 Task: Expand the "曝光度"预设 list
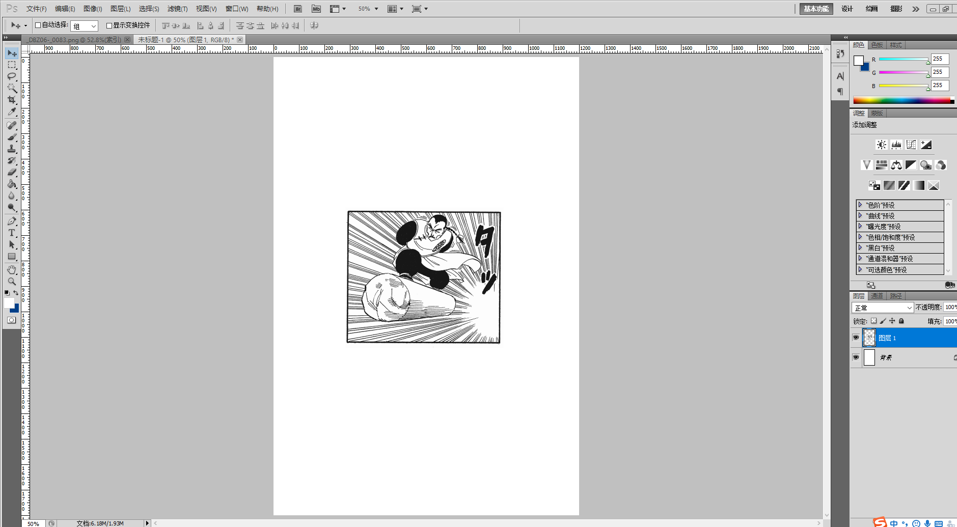860,226
